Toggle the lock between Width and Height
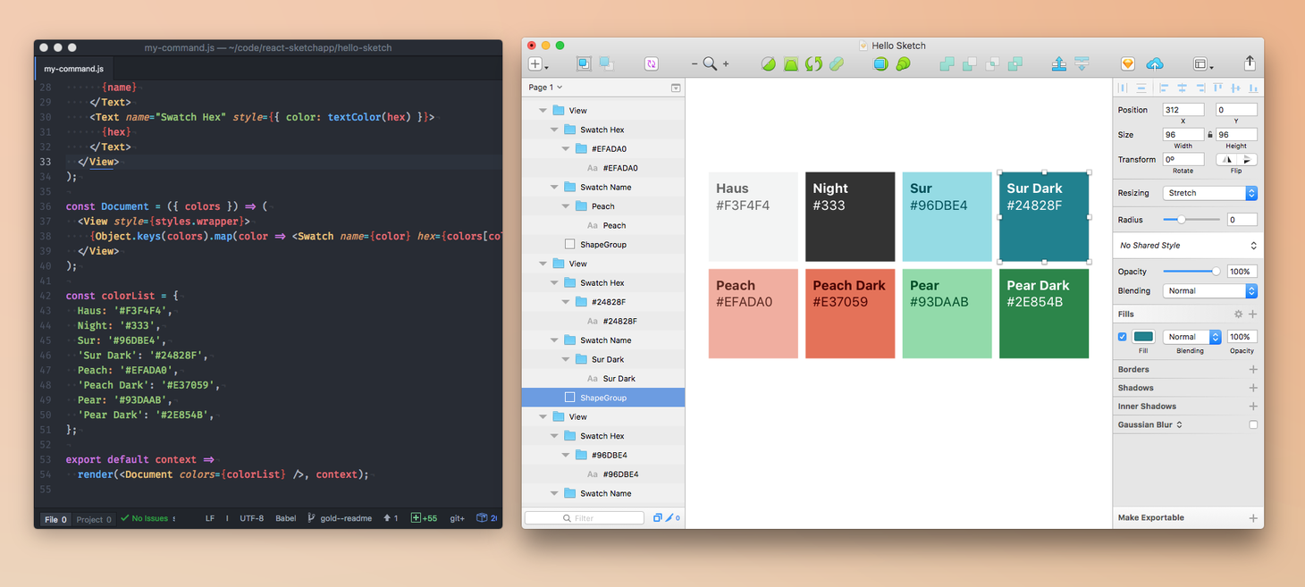Viewport: 1305px width, 587px height. tap(1210, 135)
